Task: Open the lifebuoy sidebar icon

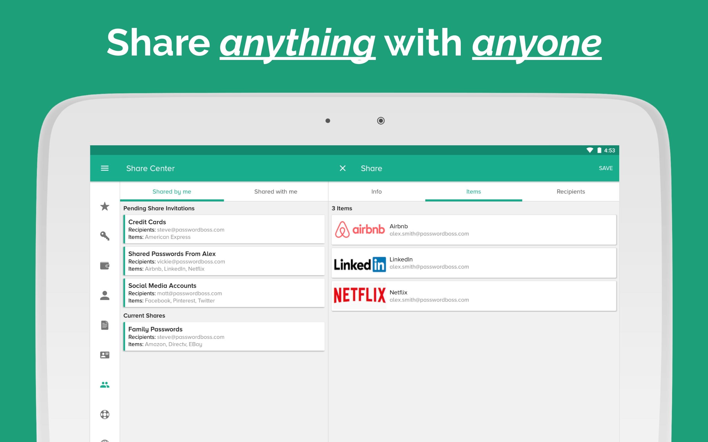Action: click(105, 415)
